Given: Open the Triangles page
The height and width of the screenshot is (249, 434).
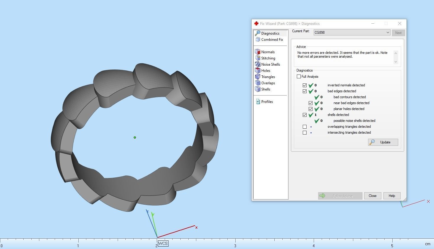Looking at the screenshot, I should 268,77.
